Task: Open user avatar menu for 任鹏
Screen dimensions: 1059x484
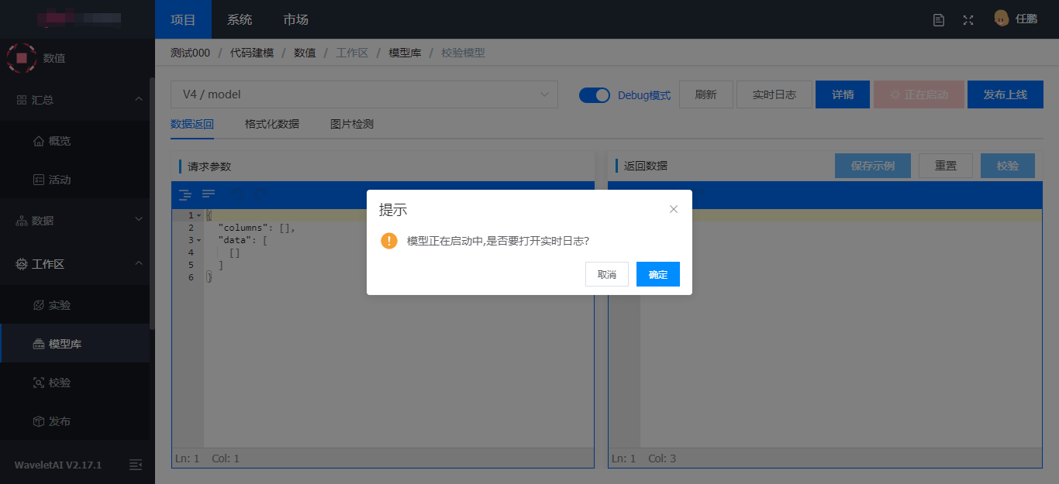Action: point(1016,19)
